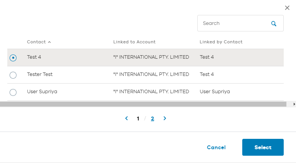Screen dimensions: 296x163
Task: Click the User Supriya contact name
Action: (42, 92)
